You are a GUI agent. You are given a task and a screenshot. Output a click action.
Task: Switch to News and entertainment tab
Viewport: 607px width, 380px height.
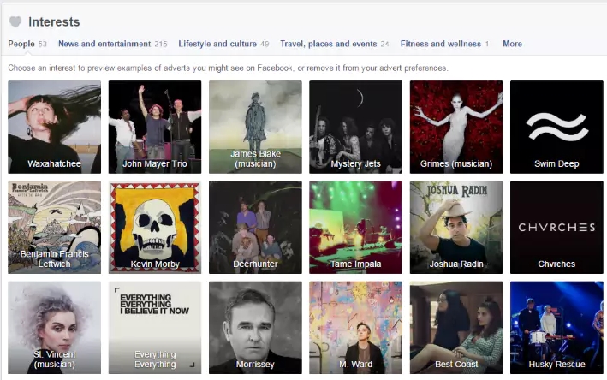click(113, 44)
